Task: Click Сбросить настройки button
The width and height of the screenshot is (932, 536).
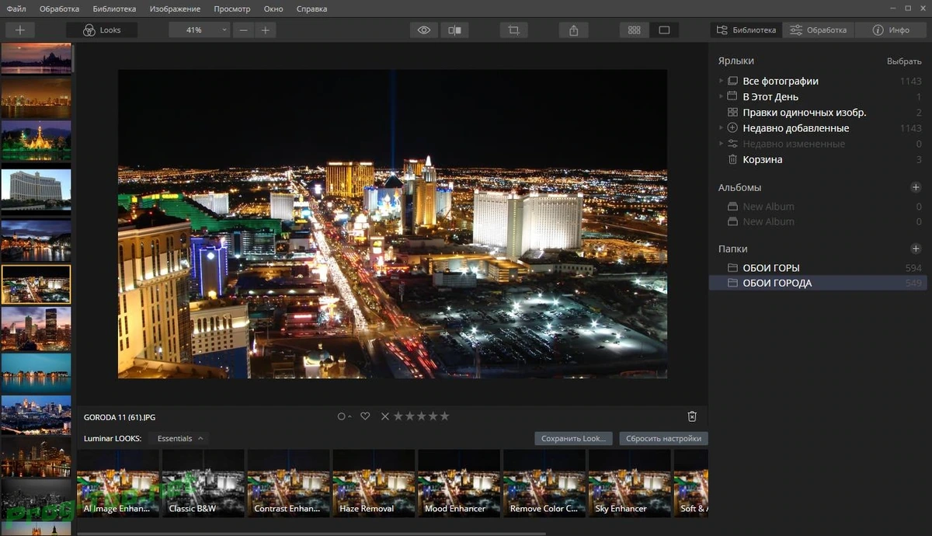Action: [x=663, y=438]
